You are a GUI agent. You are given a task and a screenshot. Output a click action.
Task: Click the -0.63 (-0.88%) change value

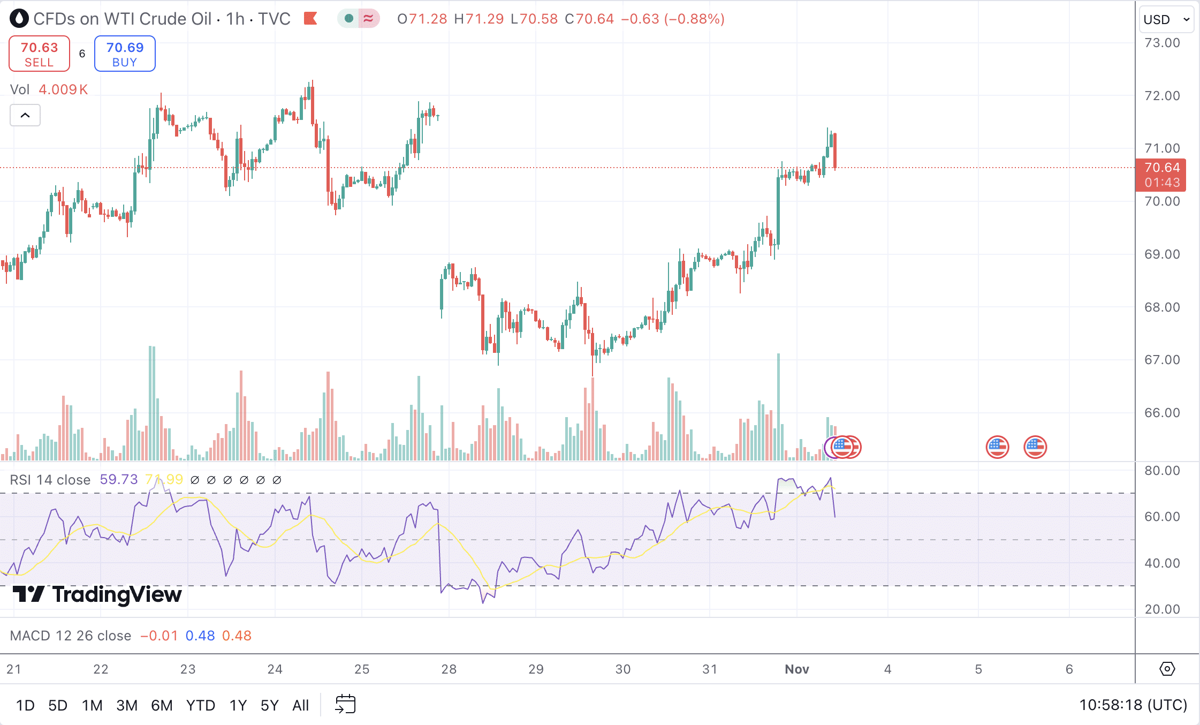tap(673, 19)
